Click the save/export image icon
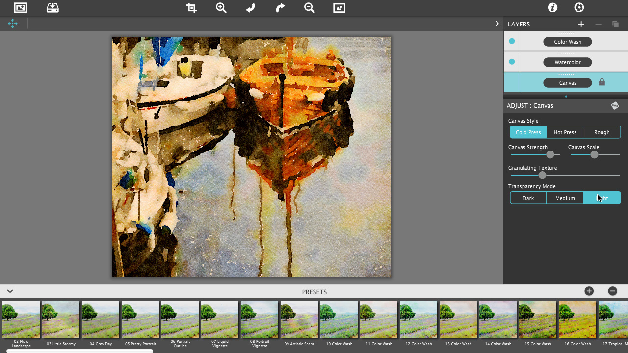628x353 pixels. [x=52, y=8]
